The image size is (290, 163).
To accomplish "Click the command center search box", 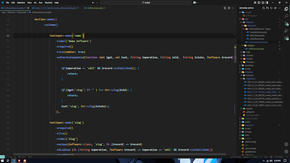I will (146, 3).
